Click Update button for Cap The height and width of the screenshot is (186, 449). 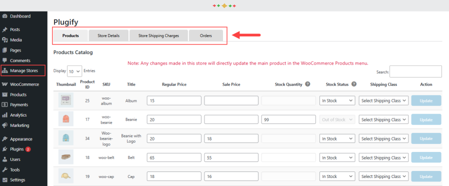pos(426,176)
